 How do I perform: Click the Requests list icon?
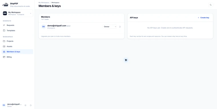[4, 25]
